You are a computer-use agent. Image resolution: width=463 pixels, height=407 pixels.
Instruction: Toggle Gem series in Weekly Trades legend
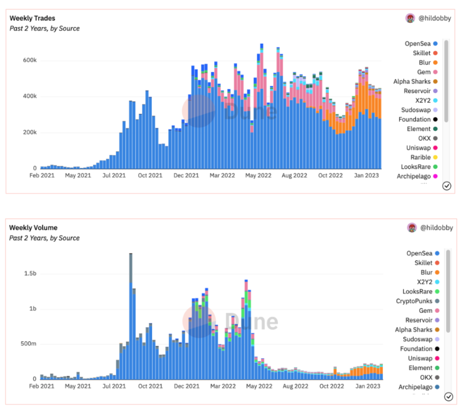click(427, 72)
